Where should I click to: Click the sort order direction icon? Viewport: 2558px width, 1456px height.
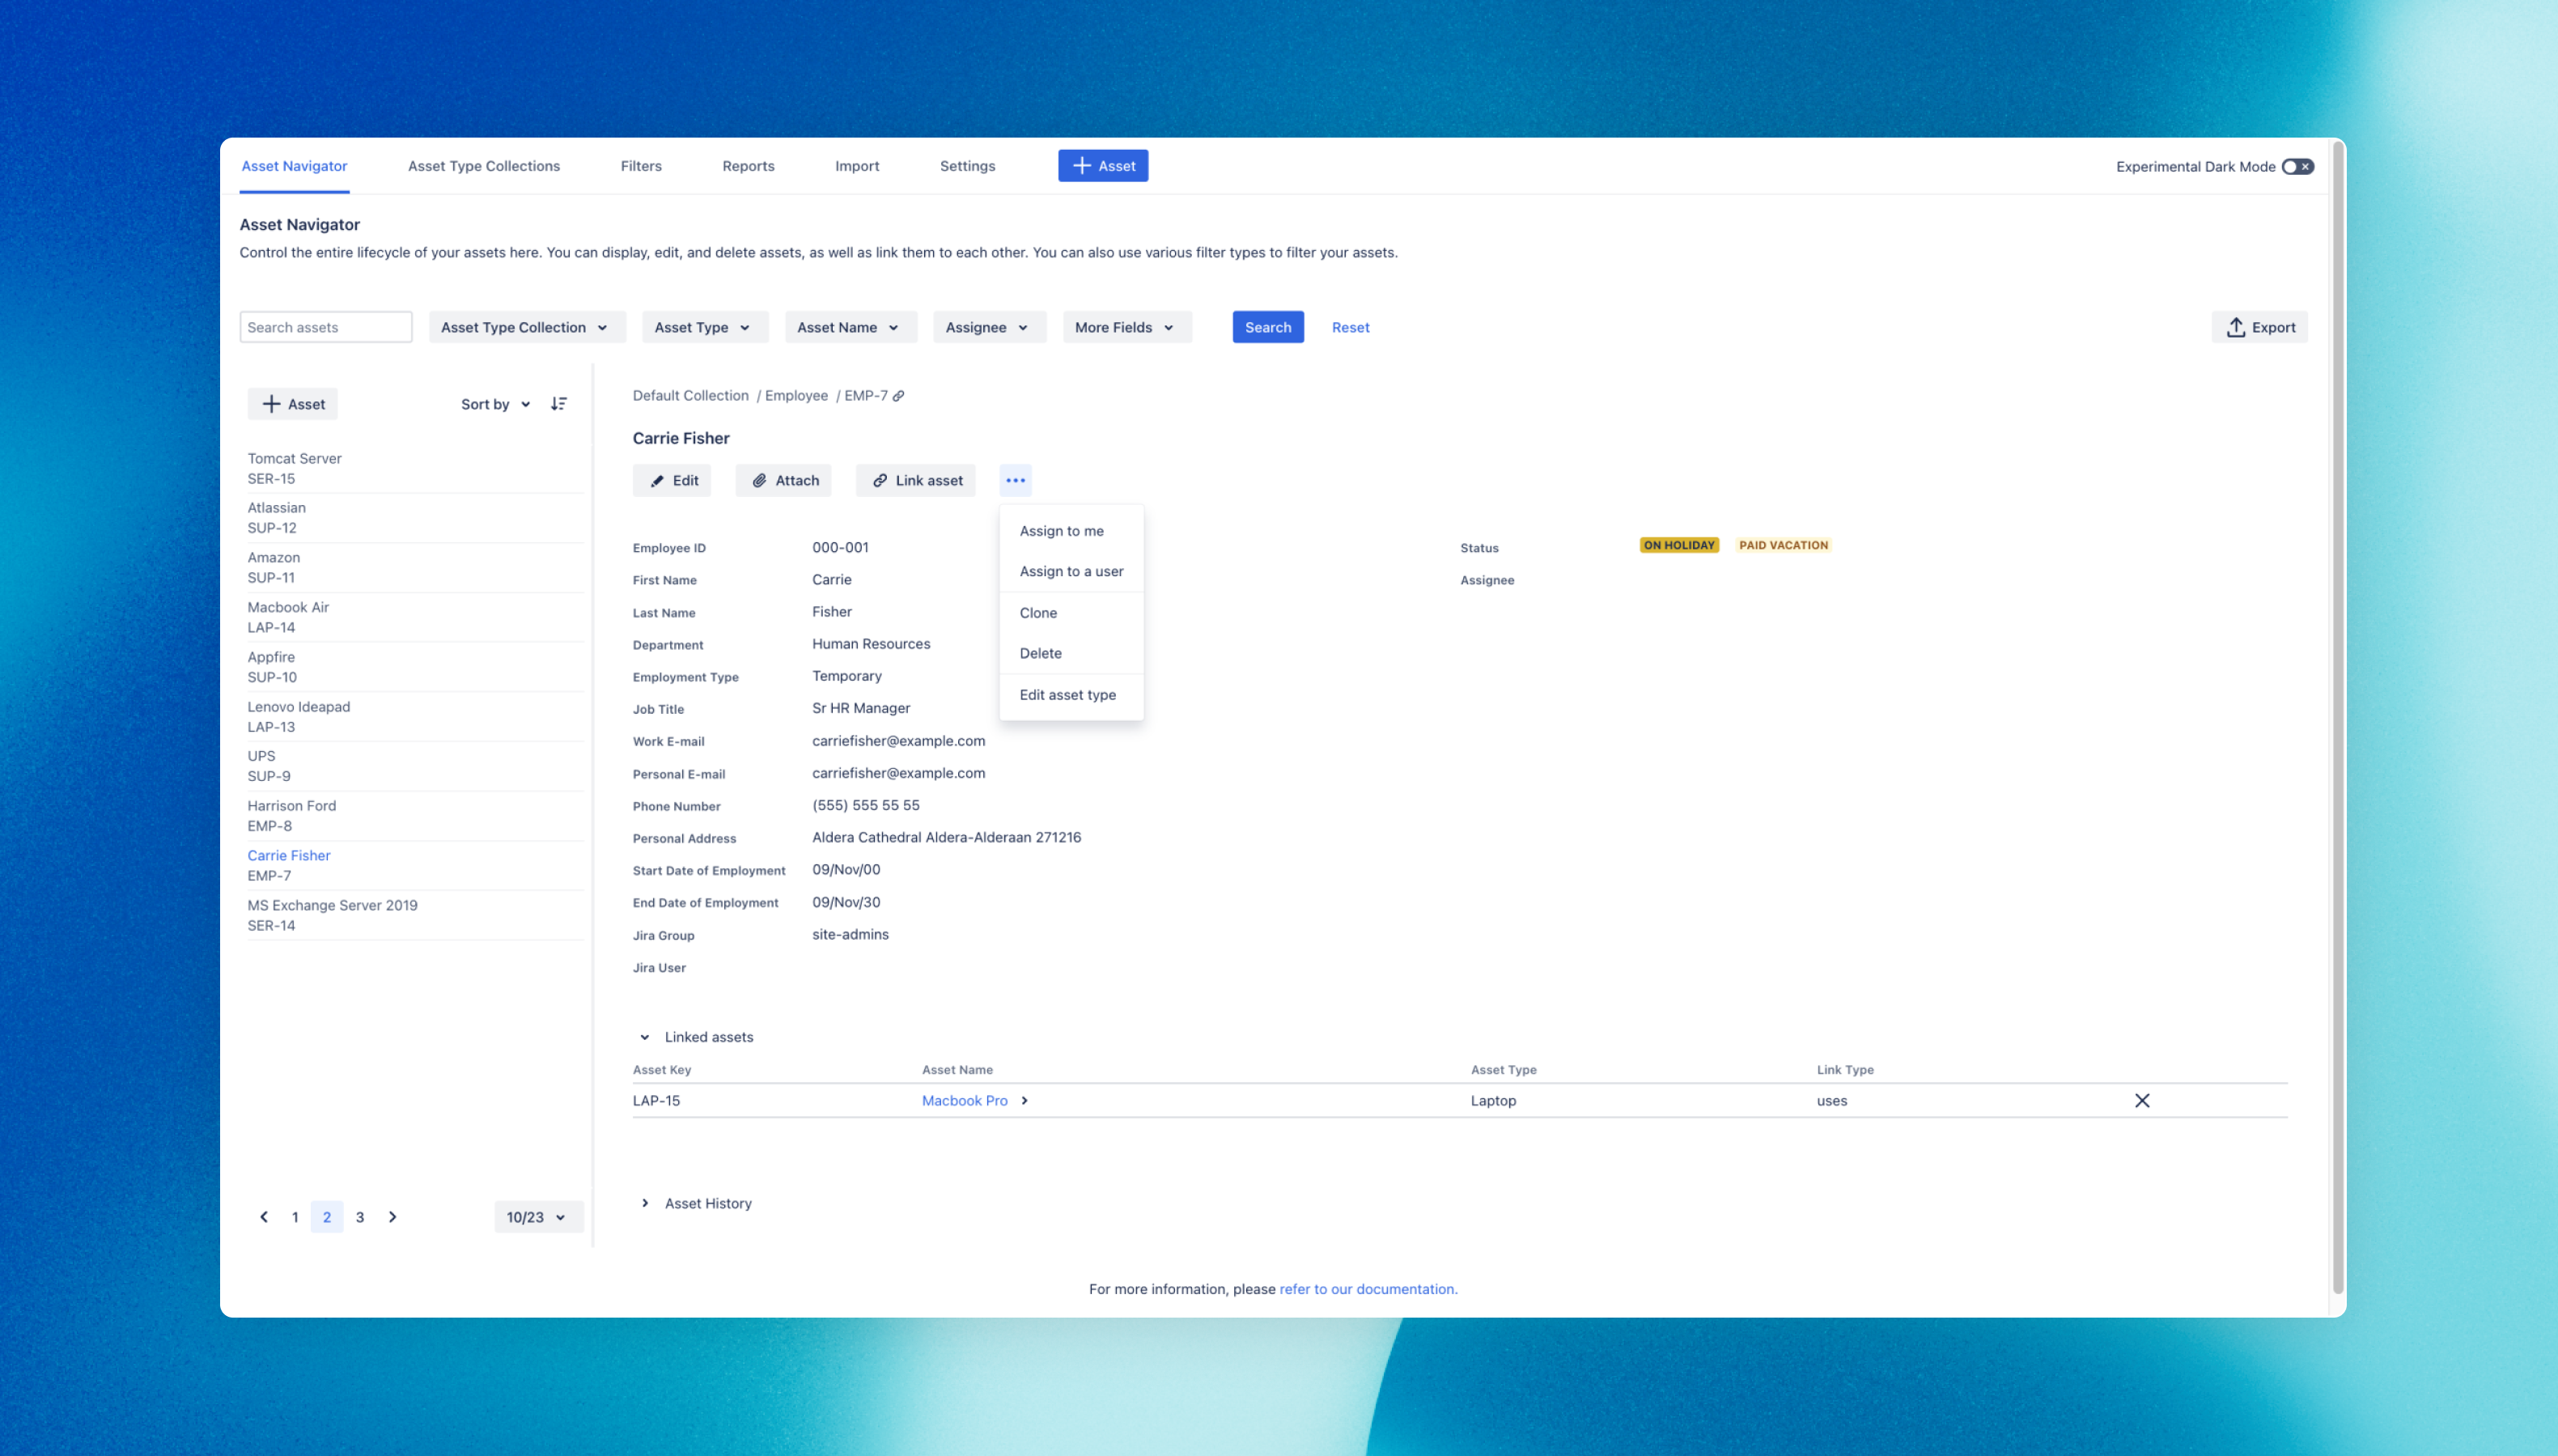559,404
